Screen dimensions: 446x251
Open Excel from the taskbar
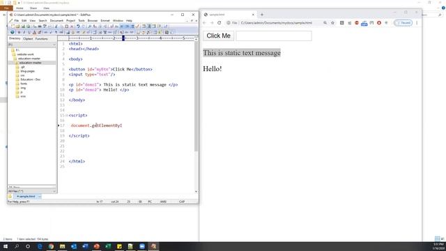pos(108,246)
